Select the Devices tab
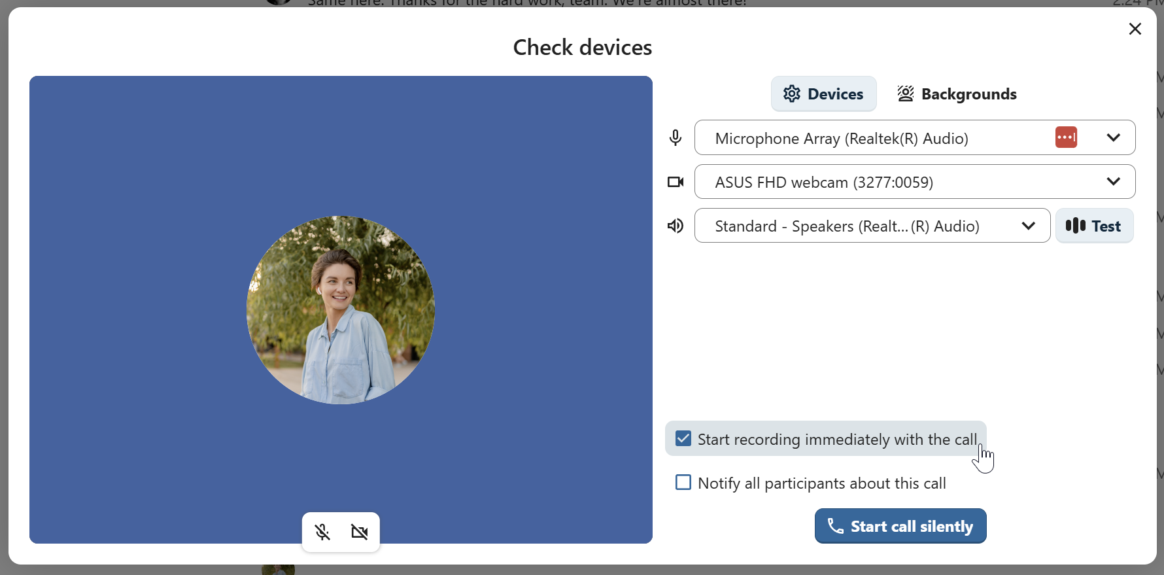The image size is (1164, 575). 824,94
